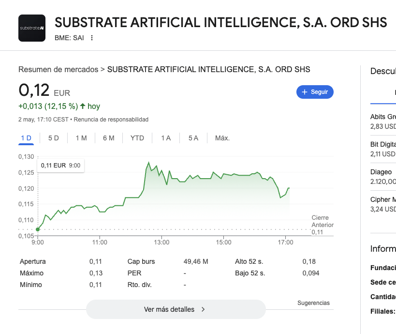Switch chart to 1 M range
The width and height of the screenshot is (396, 334).
(x=81, y=138)
